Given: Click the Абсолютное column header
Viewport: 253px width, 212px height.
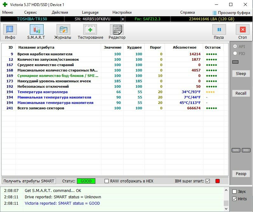Looking at the screenshot, I should tap(184, 47).
